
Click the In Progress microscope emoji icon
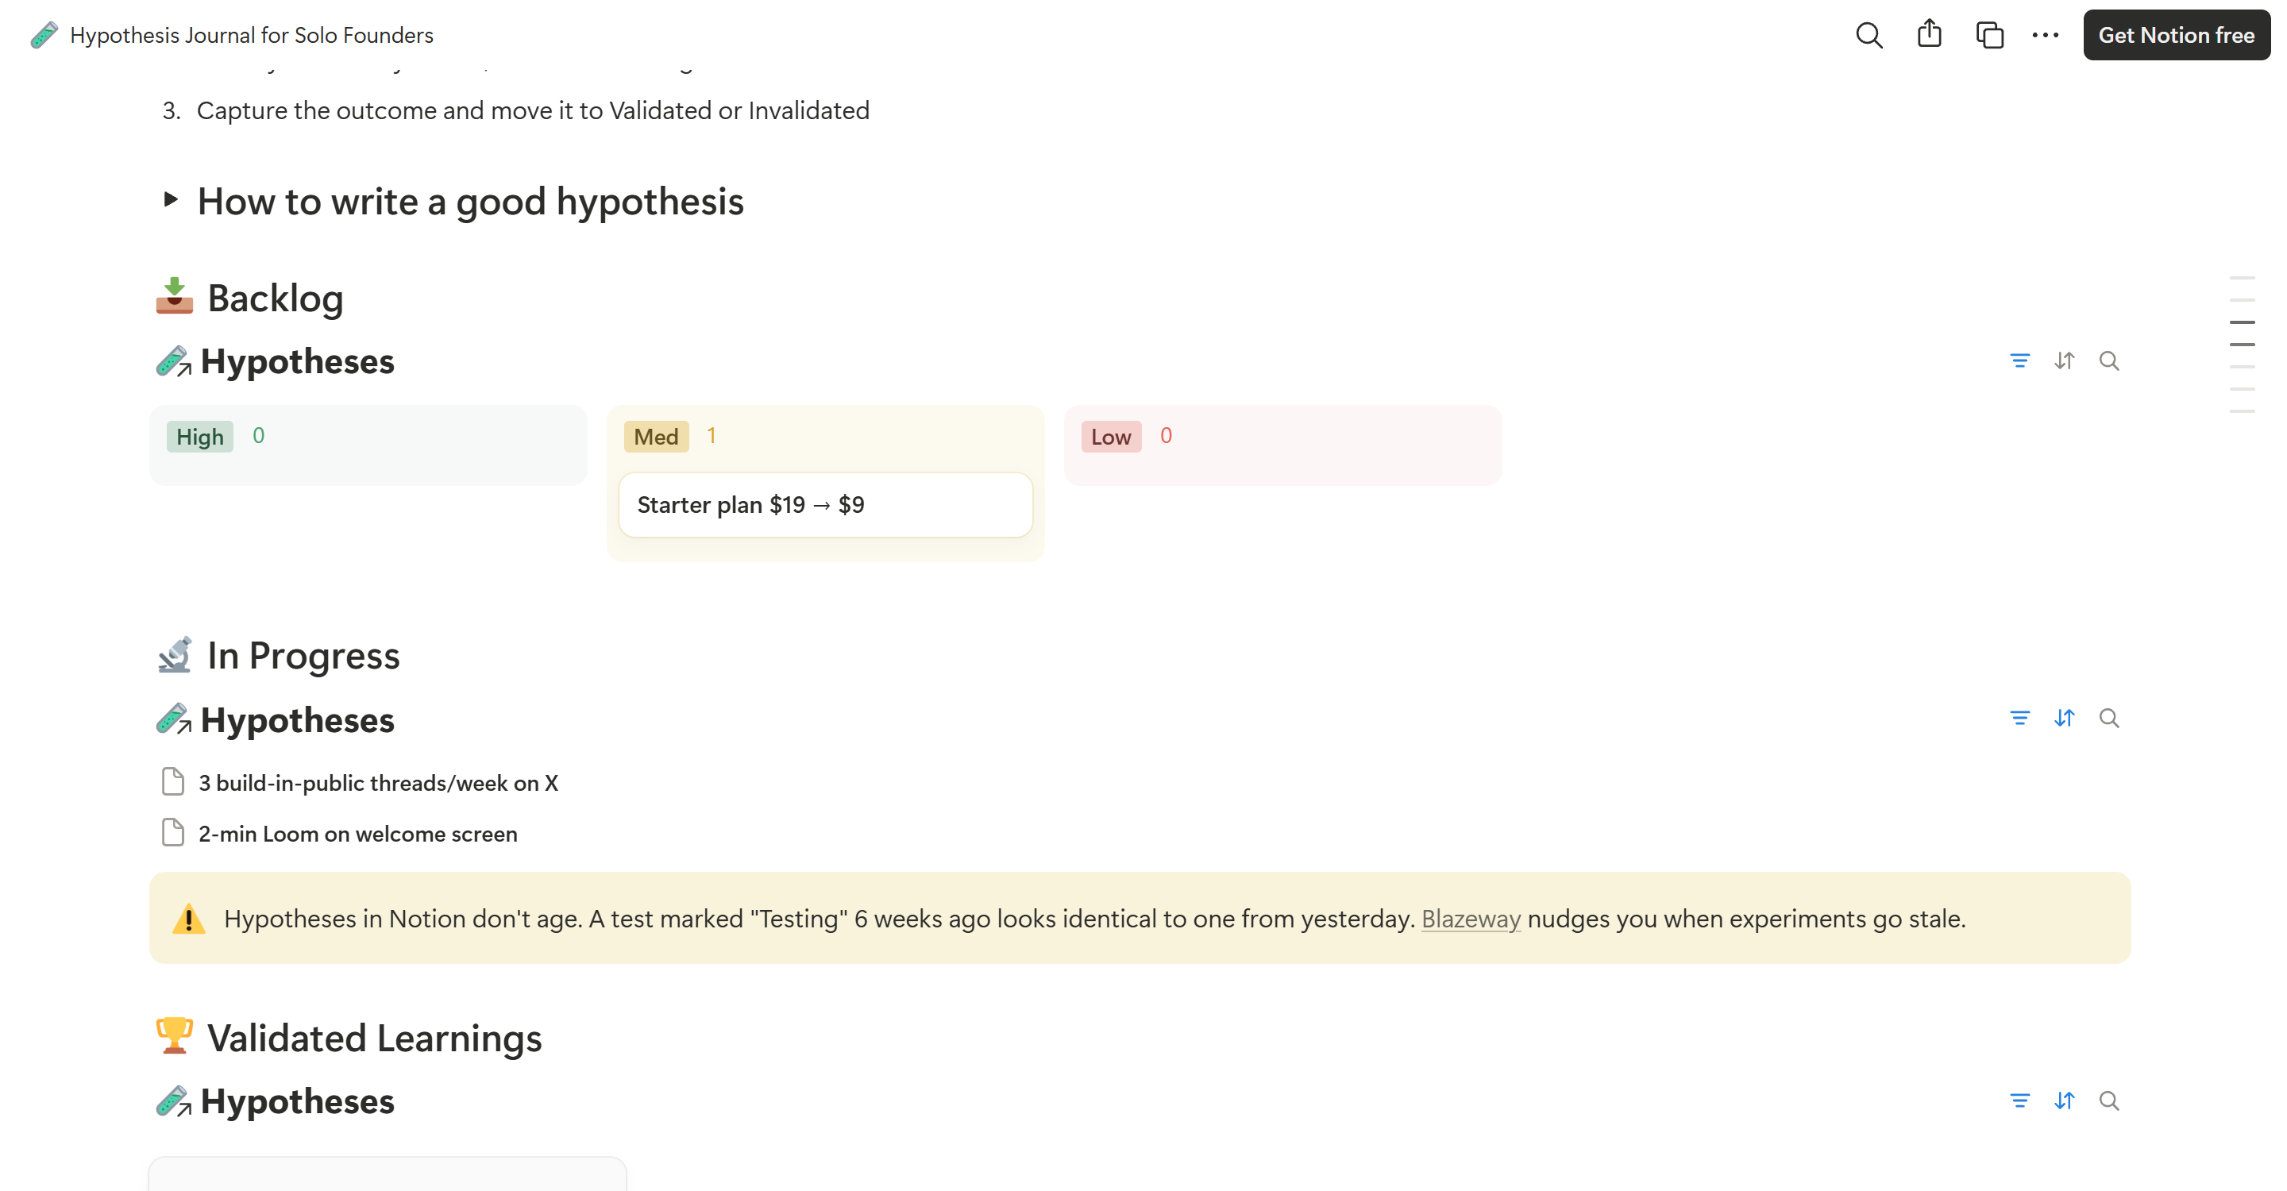coord(175,655)
